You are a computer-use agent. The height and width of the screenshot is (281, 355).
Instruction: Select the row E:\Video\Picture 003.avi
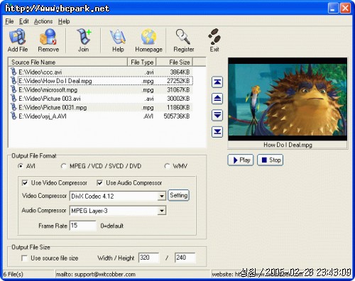(101, 99)
